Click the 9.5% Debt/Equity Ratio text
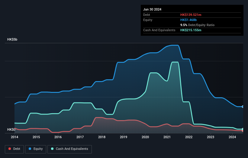This screenshot has height=158, width=248. click(x=197, y=25)
